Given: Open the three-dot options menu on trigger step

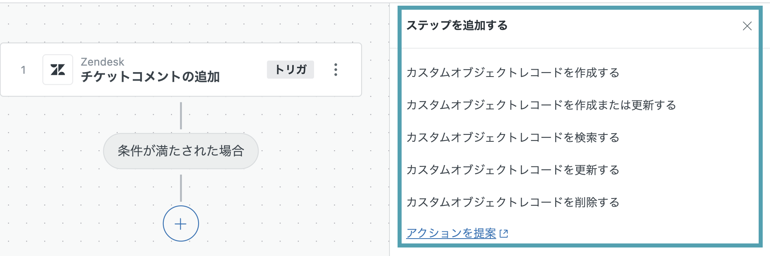Looking at the screenshot, I should point(336,70).
